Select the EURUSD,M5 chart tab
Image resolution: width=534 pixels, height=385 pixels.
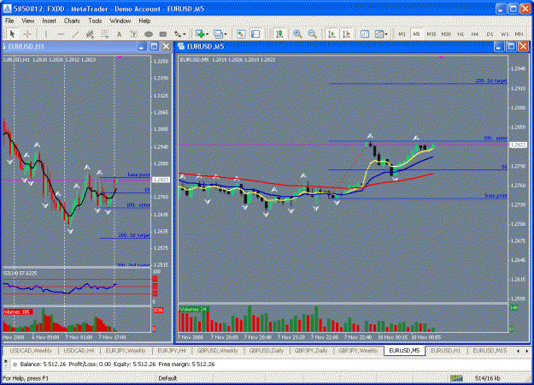pos(404,351)
